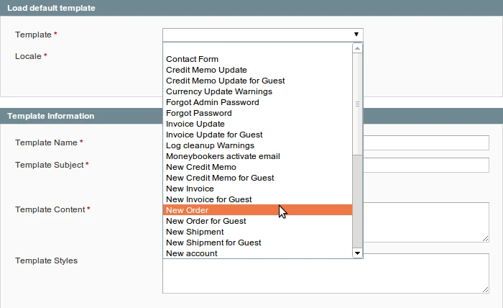Select the highlighted New Order option
Viewport: 503px width, 308px height.
[257, 210]
